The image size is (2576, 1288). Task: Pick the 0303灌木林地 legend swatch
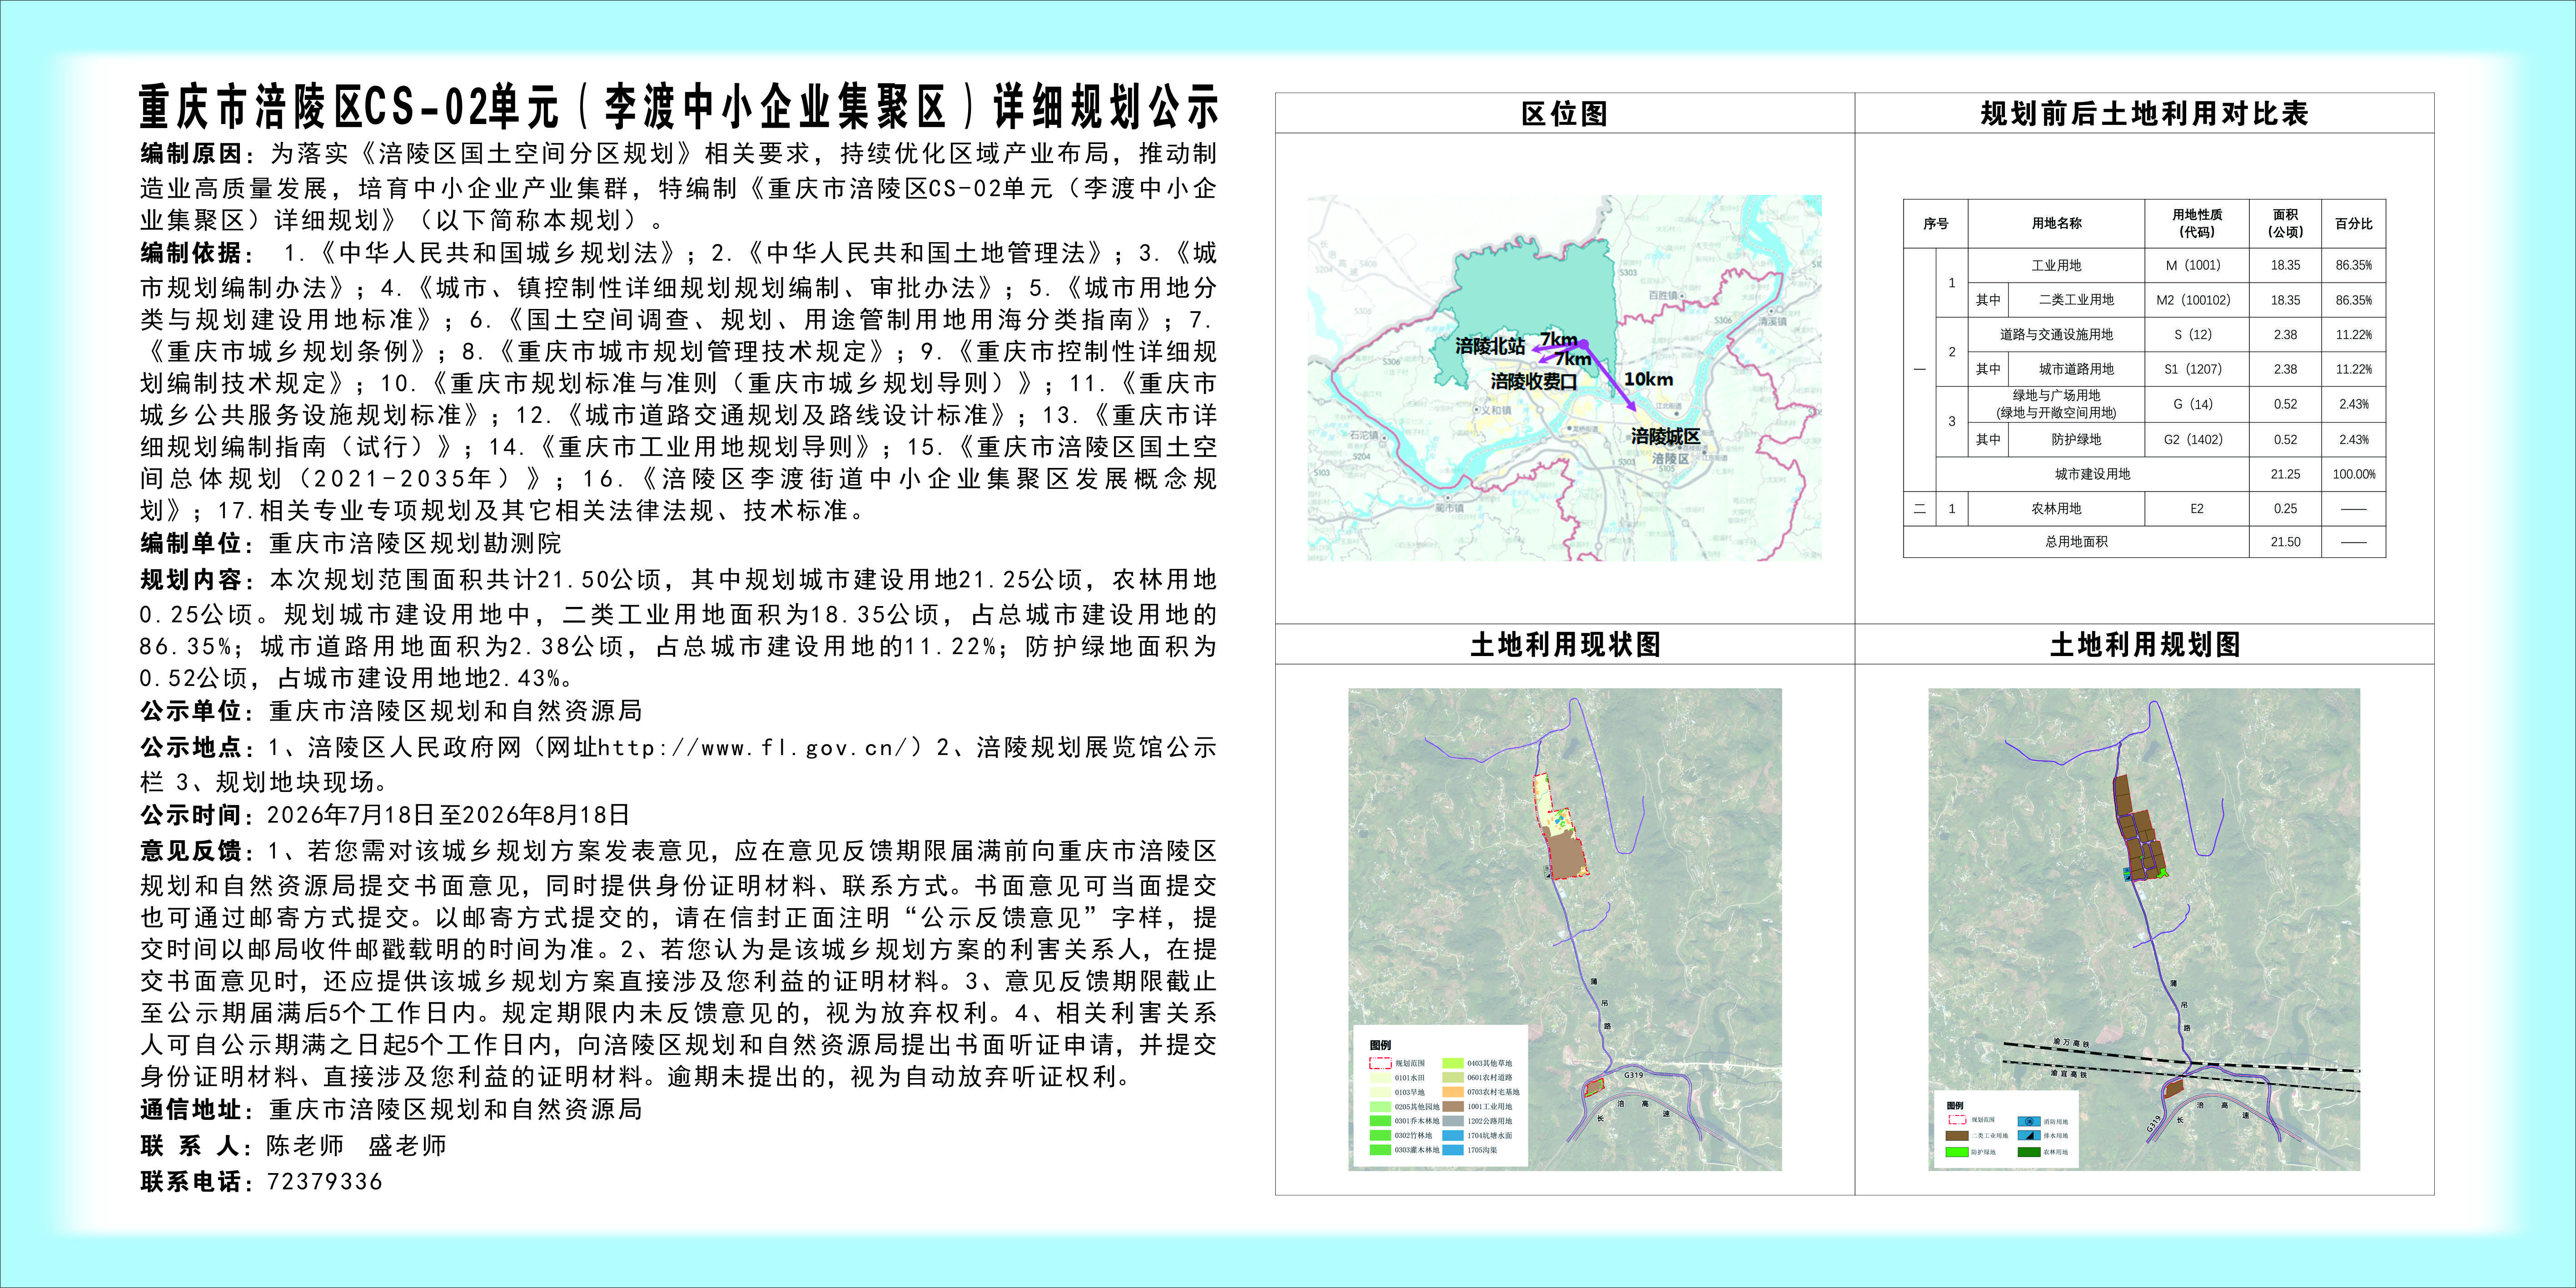(1380, 1150)
